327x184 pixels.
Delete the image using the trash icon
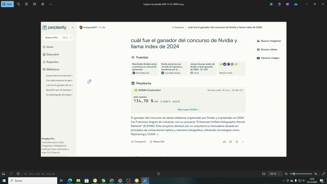26,4
